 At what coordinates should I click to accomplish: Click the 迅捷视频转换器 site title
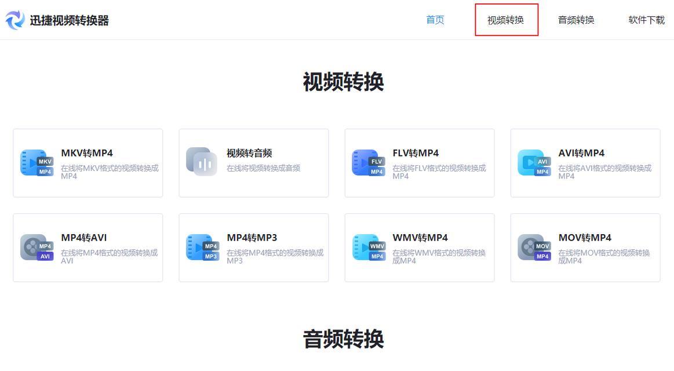69,20
